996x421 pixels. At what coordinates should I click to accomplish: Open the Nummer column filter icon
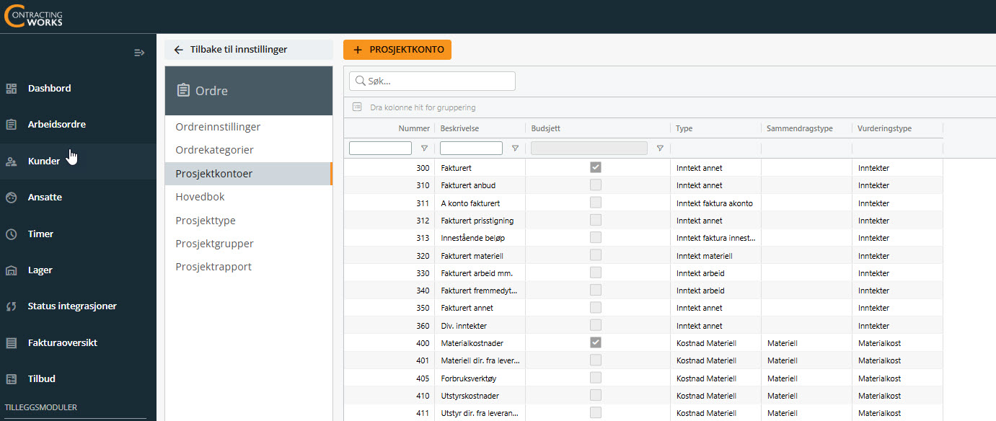[x=424, y=149]
